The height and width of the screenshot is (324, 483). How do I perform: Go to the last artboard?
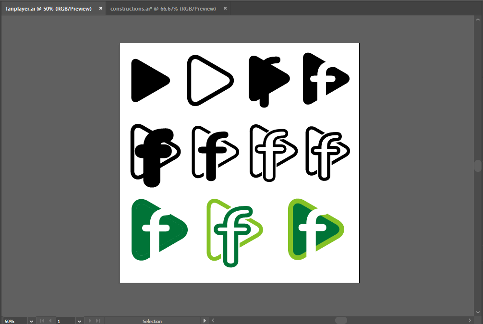pos(98,321)
